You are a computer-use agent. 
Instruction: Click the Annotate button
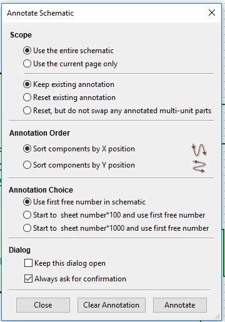click(x=180, y=305)
